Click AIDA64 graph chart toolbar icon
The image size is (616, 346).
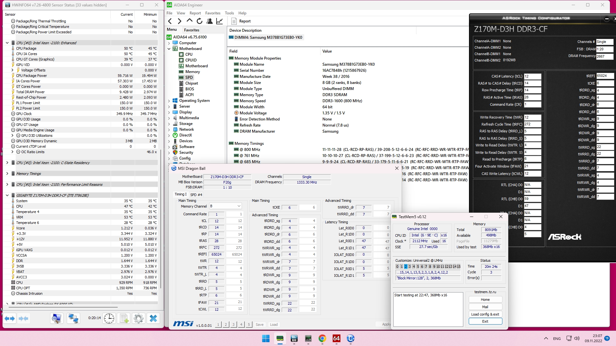pyautogui.click(x=219, y=21)
